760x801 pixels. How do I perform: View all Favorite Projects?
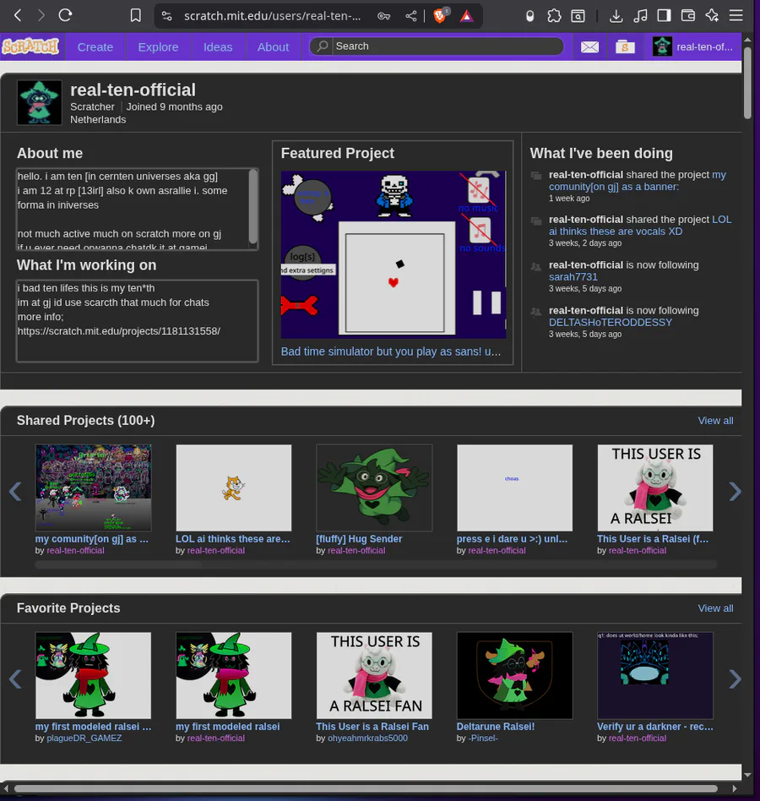(x=715, y=608)
